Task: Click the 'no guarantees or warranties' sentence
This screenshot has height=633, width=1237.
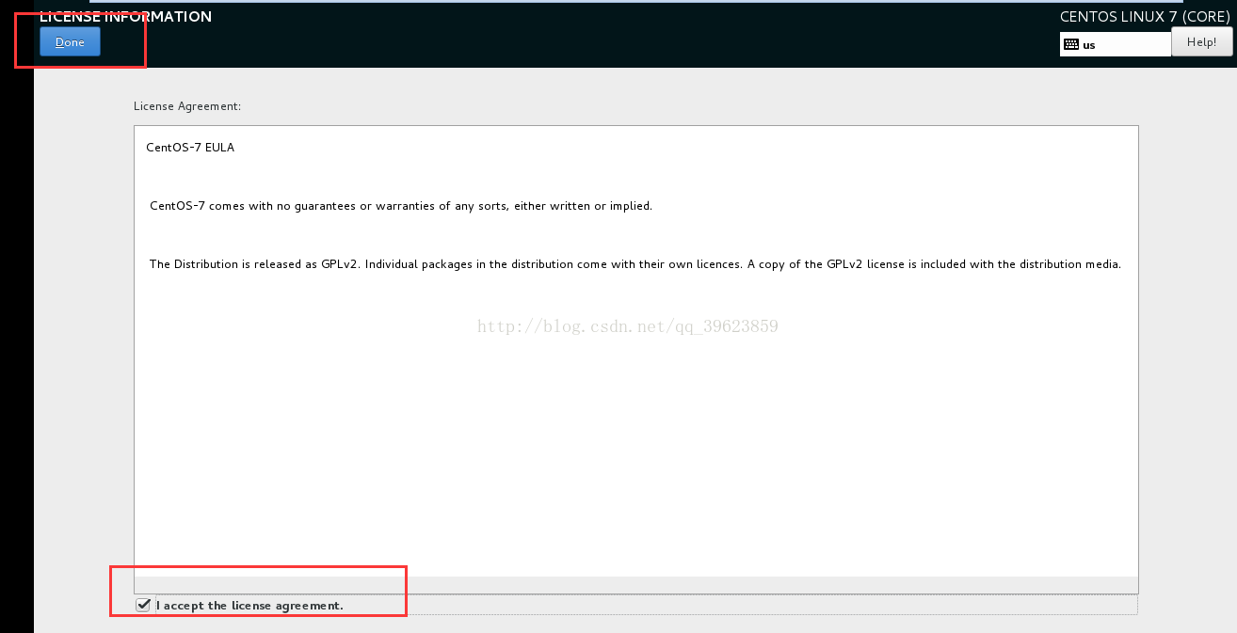Action: 401,206
